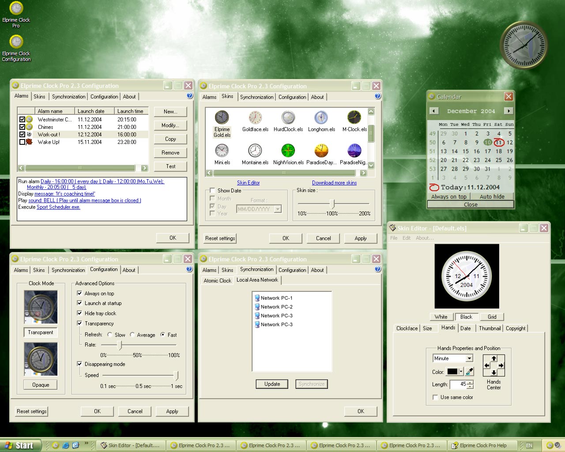This screenshot has width=565, height=452.
Task: Toggle Always on top checkbox
Action: pos(79,293)
